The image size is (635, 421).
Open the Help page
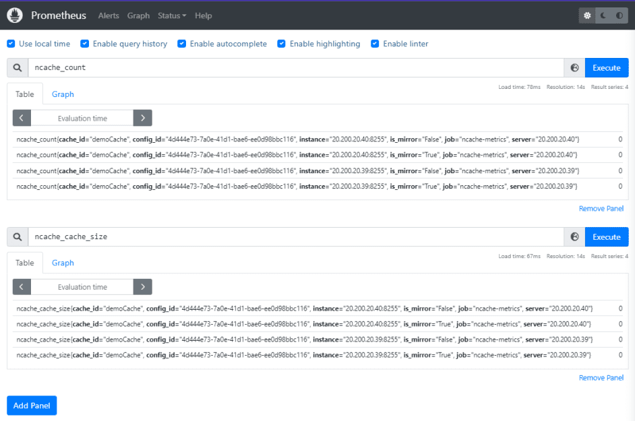click(x=204, y=15)
